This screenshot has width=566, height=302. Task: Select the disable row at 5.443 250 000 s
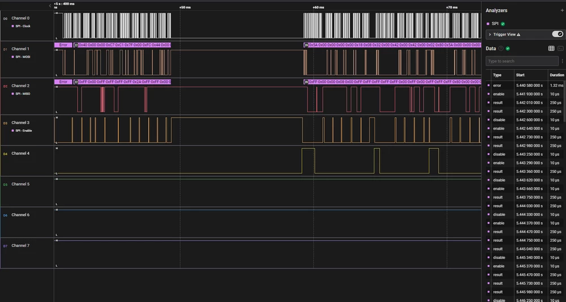click(526, 155)
